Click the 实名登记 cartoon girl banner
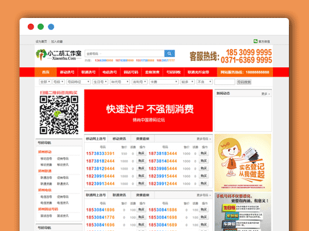Screen dimensions: 309x231 click(x=243, y=162)
